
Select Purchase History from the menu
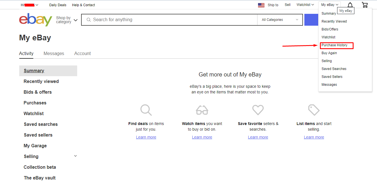[x=335, y=45]
